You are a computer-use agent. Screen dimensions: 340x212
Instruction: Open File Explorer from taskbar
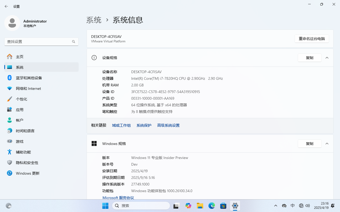(x=200, y=206)
